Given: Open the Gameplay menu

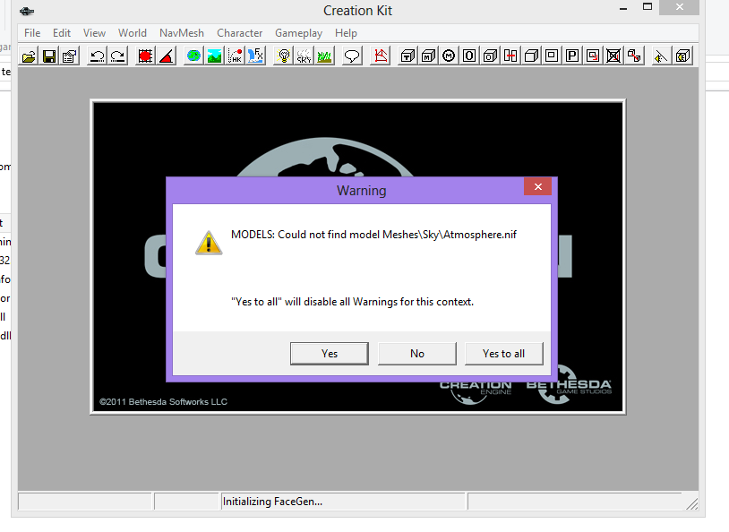Looking at the screenshot, I should coord(298,33).
